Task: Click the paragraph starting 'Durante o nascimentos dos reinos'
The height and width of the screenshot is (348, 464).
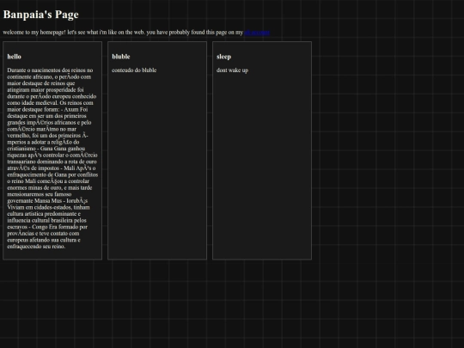Action: (x=52, y=158)
